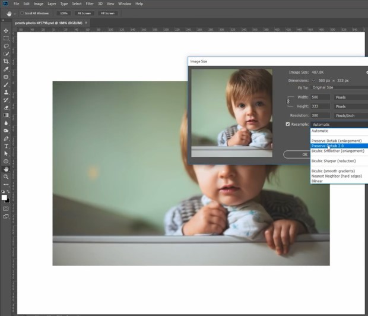Change screen mode icon
Image resolution: width=368 pixels, height=316 pixels.
pyautogui.click(x=6, y=216)
